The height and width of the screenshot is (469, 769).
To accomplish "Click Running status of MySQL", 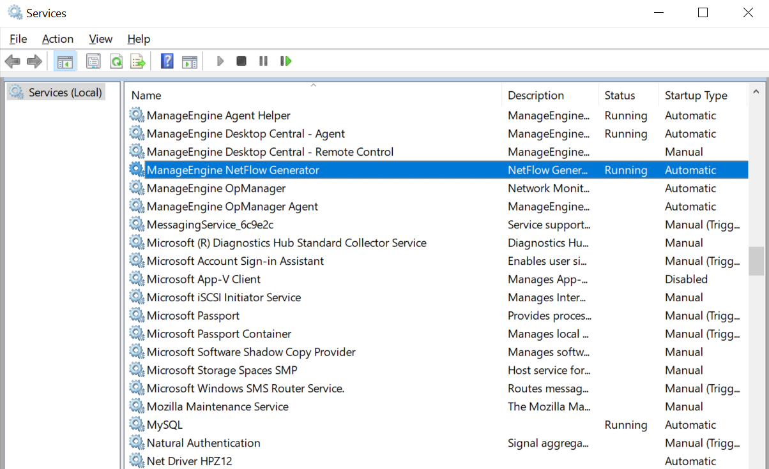I will [x=626, y=424].
